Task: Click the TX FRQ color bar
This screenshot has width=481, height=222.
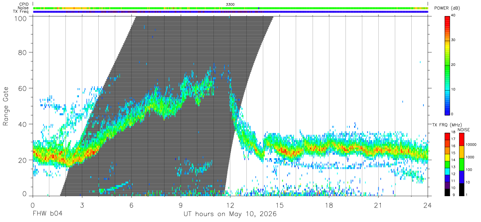Action: [447, 164]
